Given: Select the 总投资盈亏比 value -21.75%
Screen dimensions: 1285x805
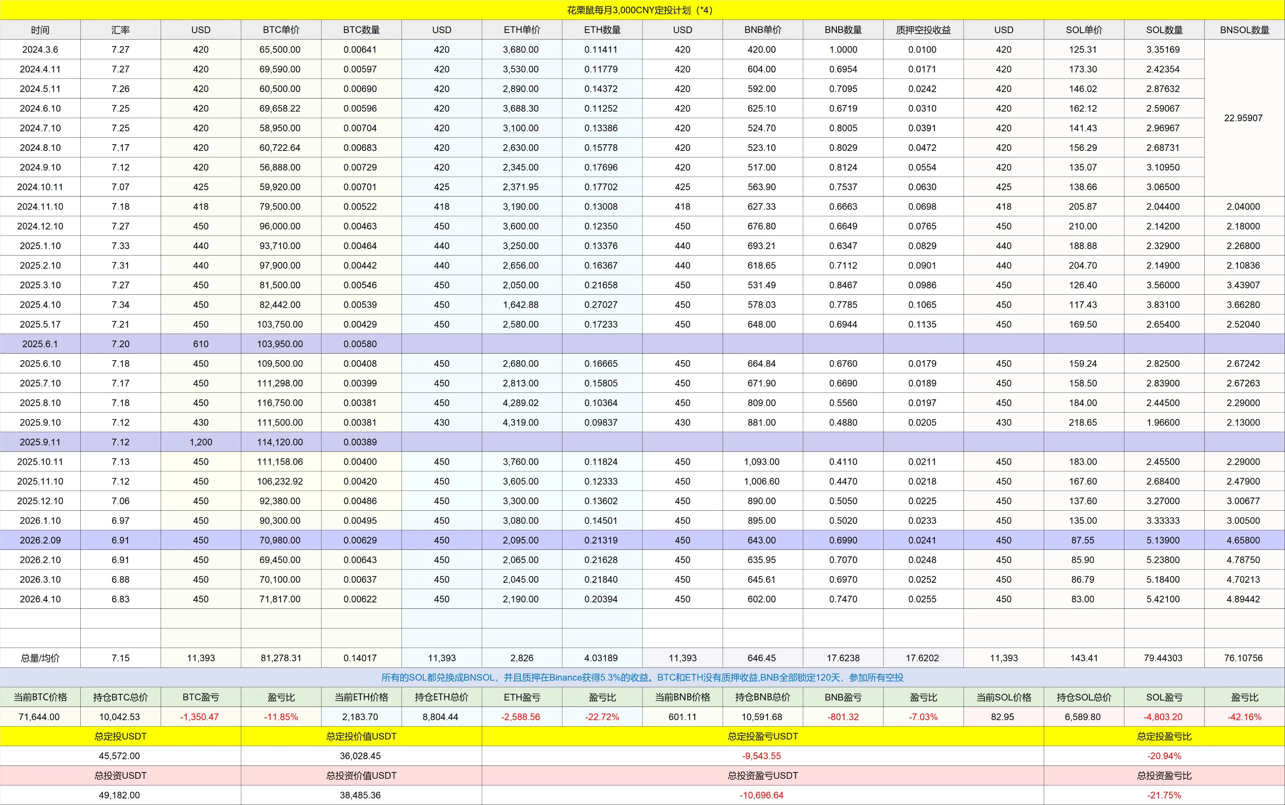Looking at the screenshot, I should coord(1164,795).
